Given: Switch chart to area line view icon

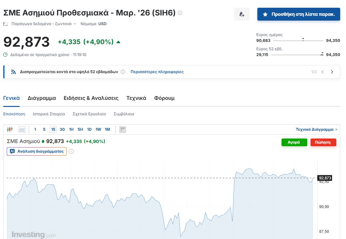Looking at the screenshot, I should pos(22,129).
